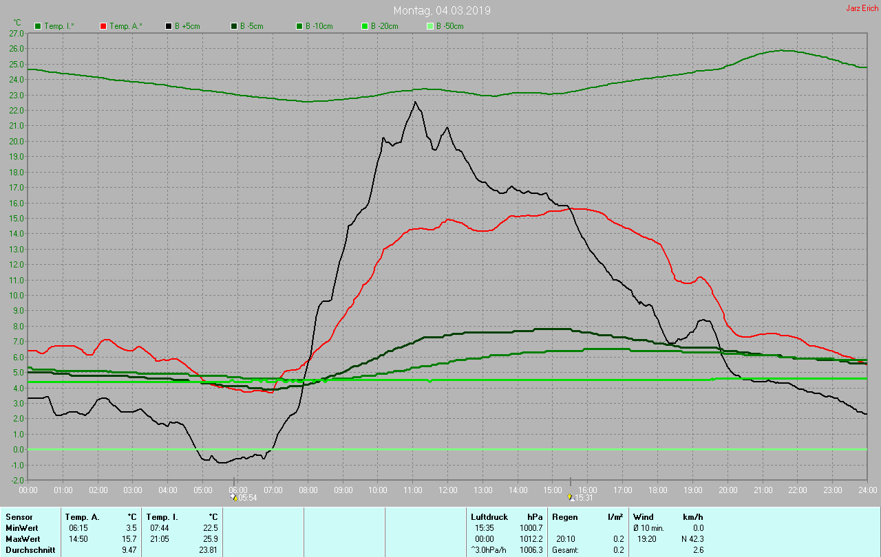Click the black B +5cm legend swatch
The height and width of the screenshot is (557, 881).
[168, 26]
